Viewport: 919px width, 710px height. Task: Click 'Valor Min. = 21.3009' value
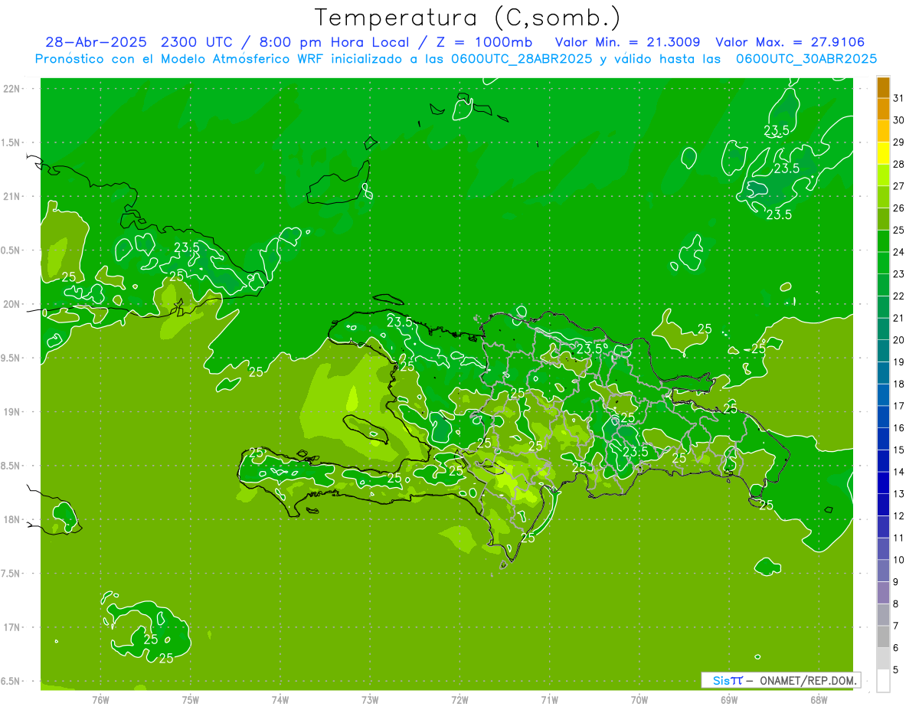[627, 42]
